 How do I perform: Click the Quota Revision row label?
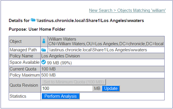point(24,85)
